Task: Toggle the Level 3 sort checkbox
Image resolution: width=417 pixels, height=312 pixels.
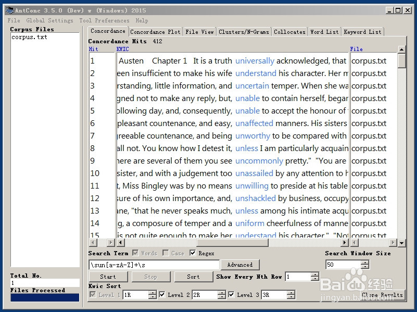Action: point(231,295)
